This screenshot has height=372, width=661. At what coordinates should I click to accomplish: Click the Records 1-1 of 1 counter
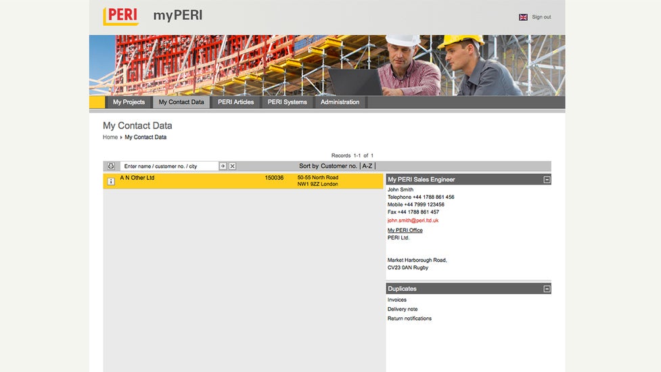pos(352,156)
